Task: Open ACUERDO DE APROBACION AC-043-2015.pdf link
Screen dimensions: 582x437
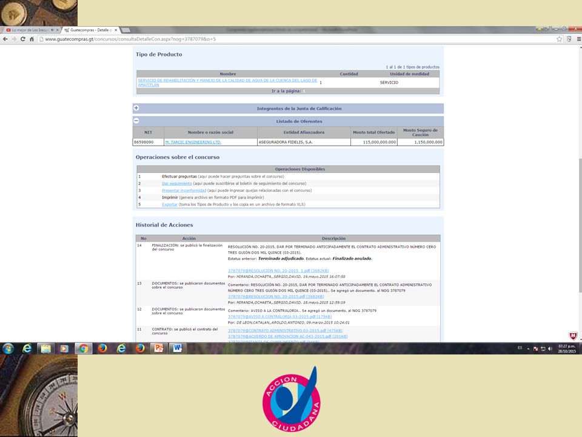Action: click(x=287, y=336)
